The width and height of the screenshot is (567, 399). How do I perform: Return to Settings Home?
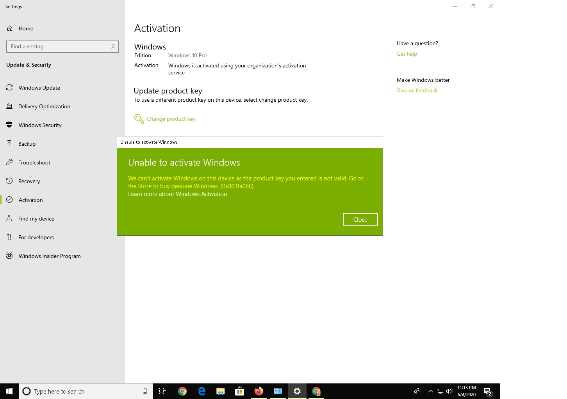(x=26, y=28)
